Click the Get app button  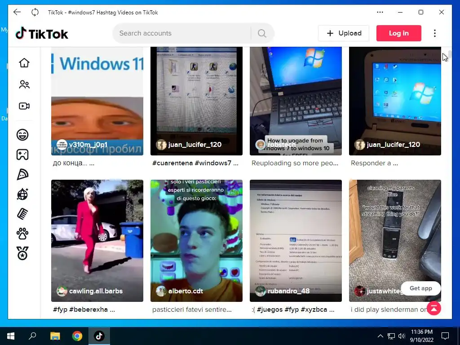tap(420, 288)
